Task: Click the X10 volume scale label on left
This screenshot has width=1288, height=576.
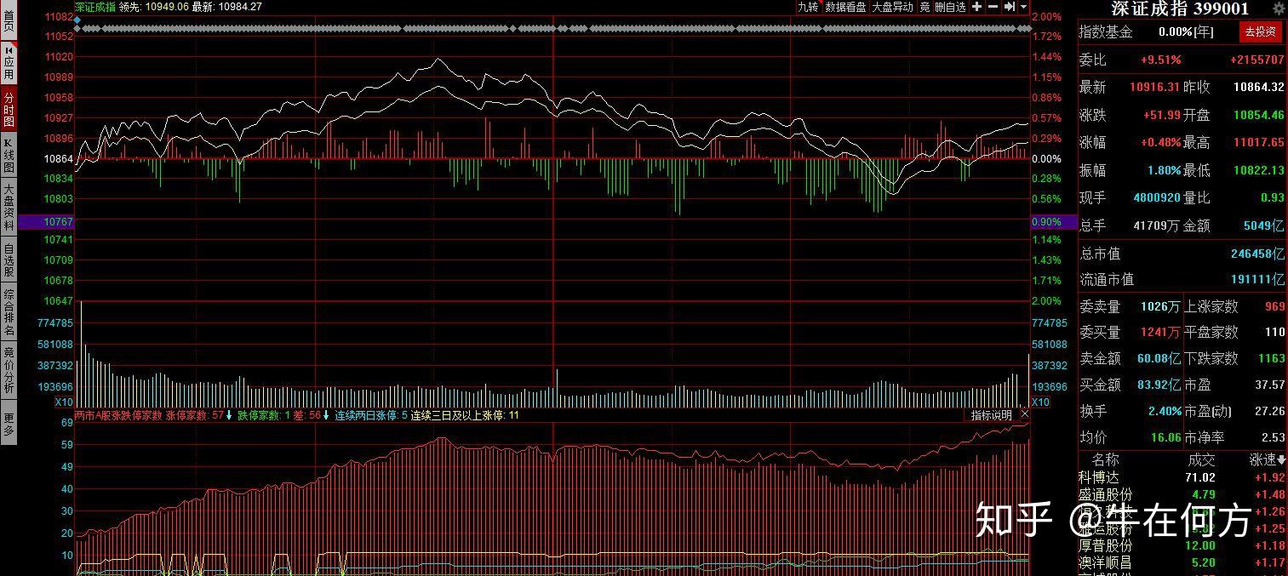Action: coord(64,402)
